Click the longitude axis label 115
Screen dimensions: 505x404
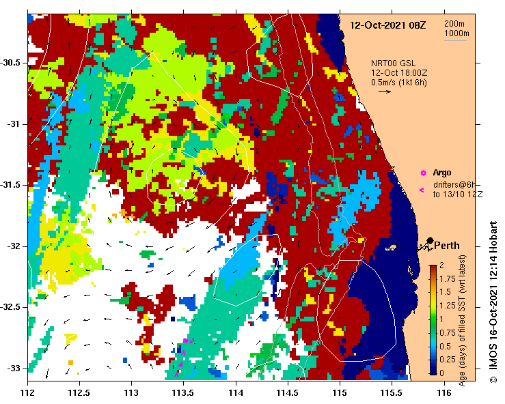point(340,393)
